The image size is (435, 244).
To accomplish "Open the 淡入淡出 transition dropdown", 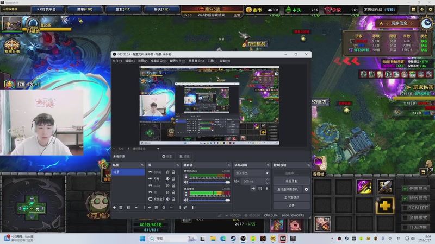I will 252,173.
